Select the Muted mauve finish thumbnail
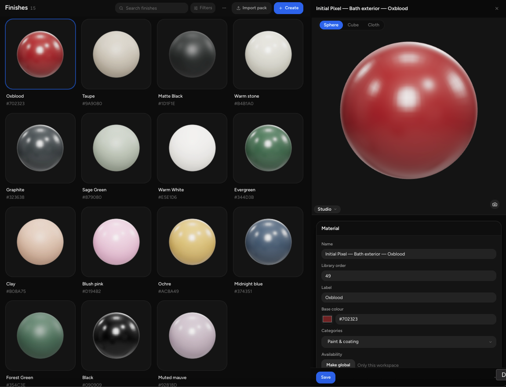506x387 pixels. pyautogui.click(x=192, y=336)
